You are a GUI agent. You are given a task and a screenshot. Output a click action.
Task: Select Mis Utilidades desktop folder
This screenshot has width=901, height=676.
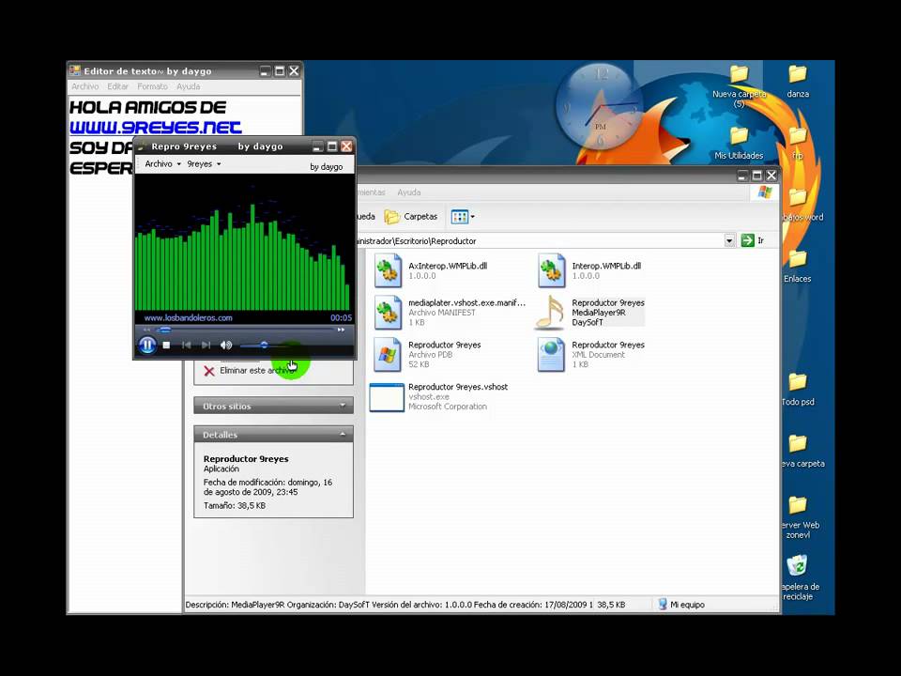tap(739, 143)
